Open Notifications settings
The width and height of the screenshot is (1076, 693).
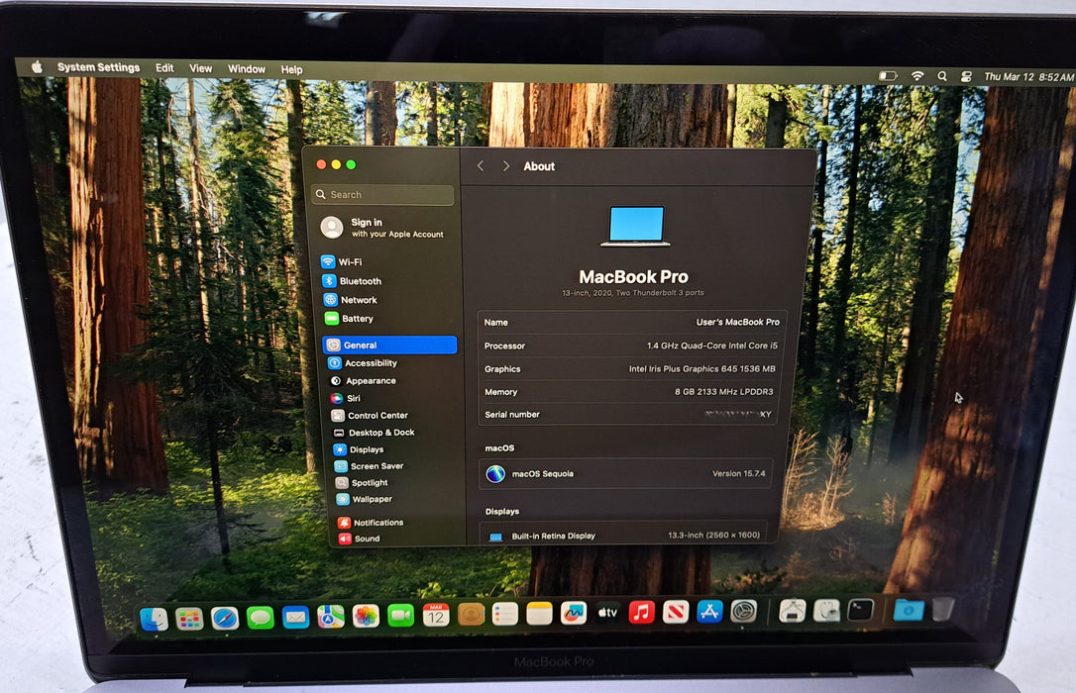tap(372, 523)
